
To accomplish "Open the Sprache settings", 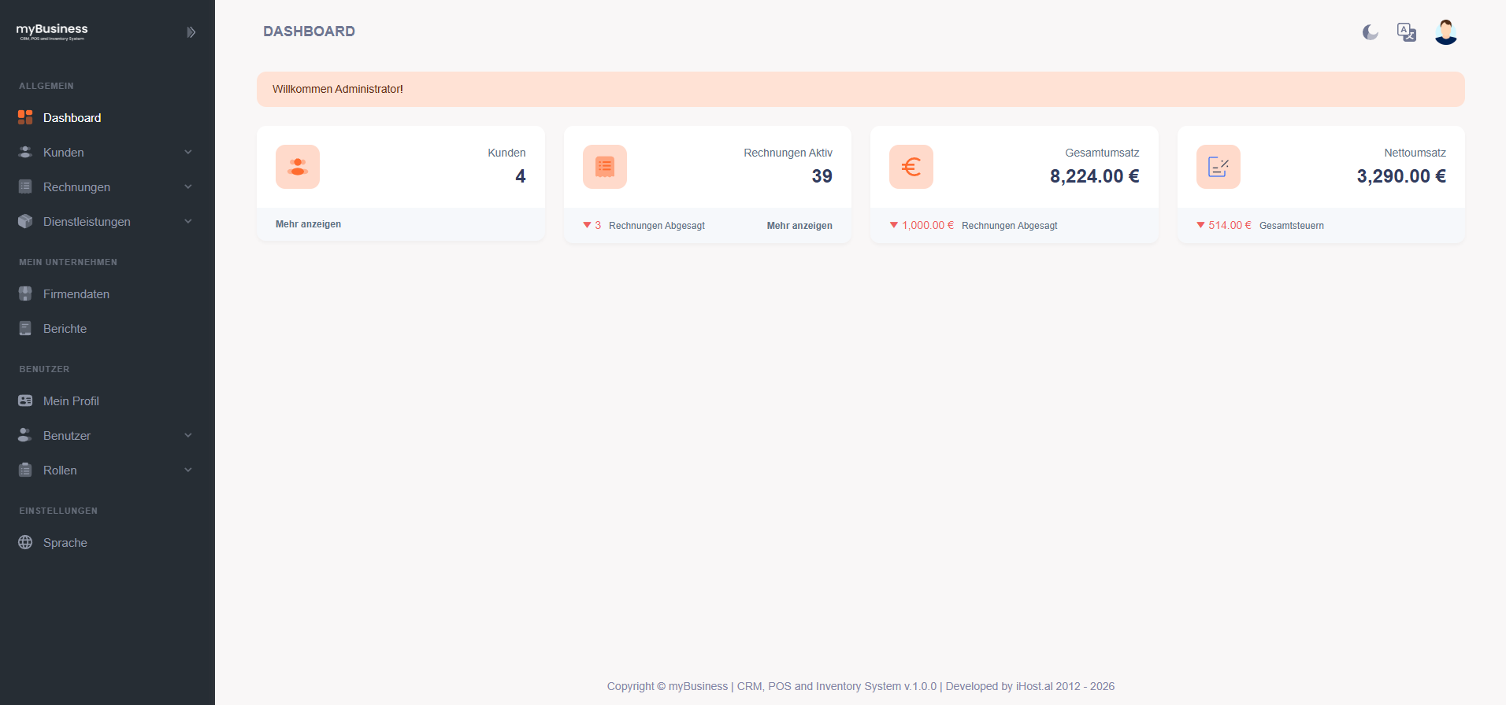I will (107, 542).
